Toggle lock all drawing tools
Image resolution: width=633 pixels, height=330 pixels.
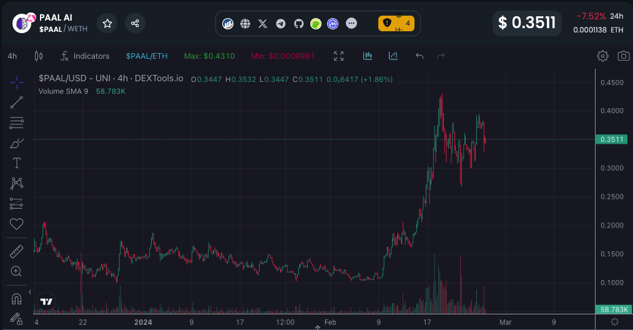click(17, 319)
